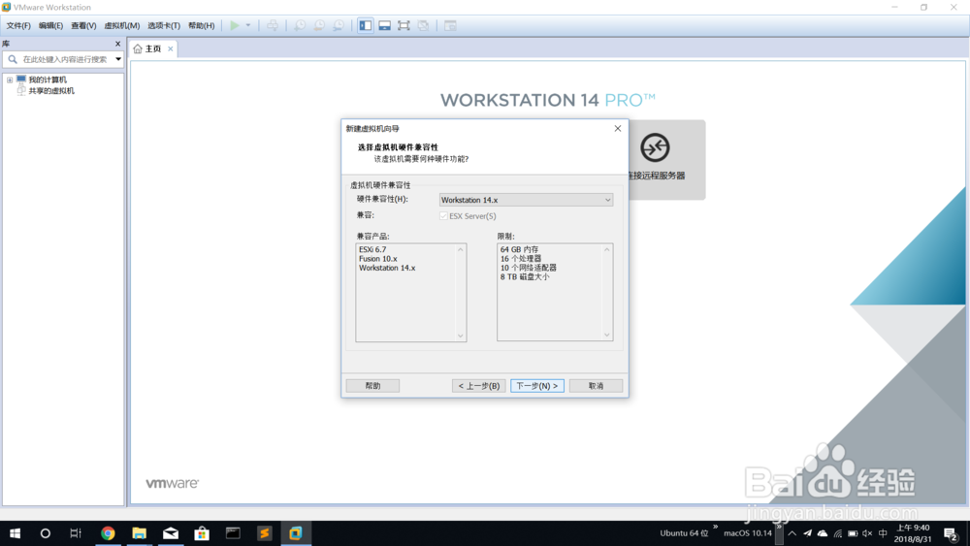Open the 查看(V) menu
Image resolution: width=970 pixels, height=546 pixels.
click(83, 25)
